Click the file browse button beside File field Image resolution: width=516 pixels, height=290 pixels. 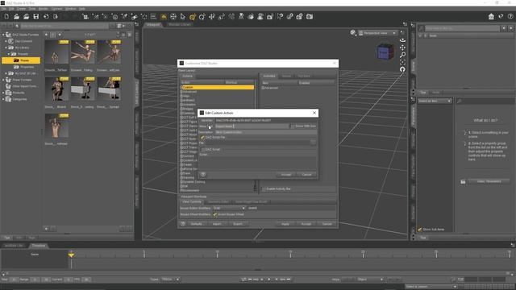point(313,143)
